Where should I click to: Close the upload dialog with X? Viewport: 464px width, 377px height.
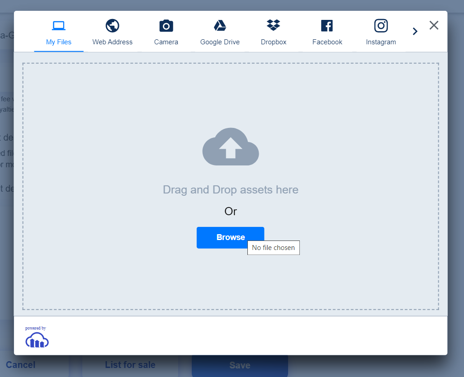tap(434, 25)
